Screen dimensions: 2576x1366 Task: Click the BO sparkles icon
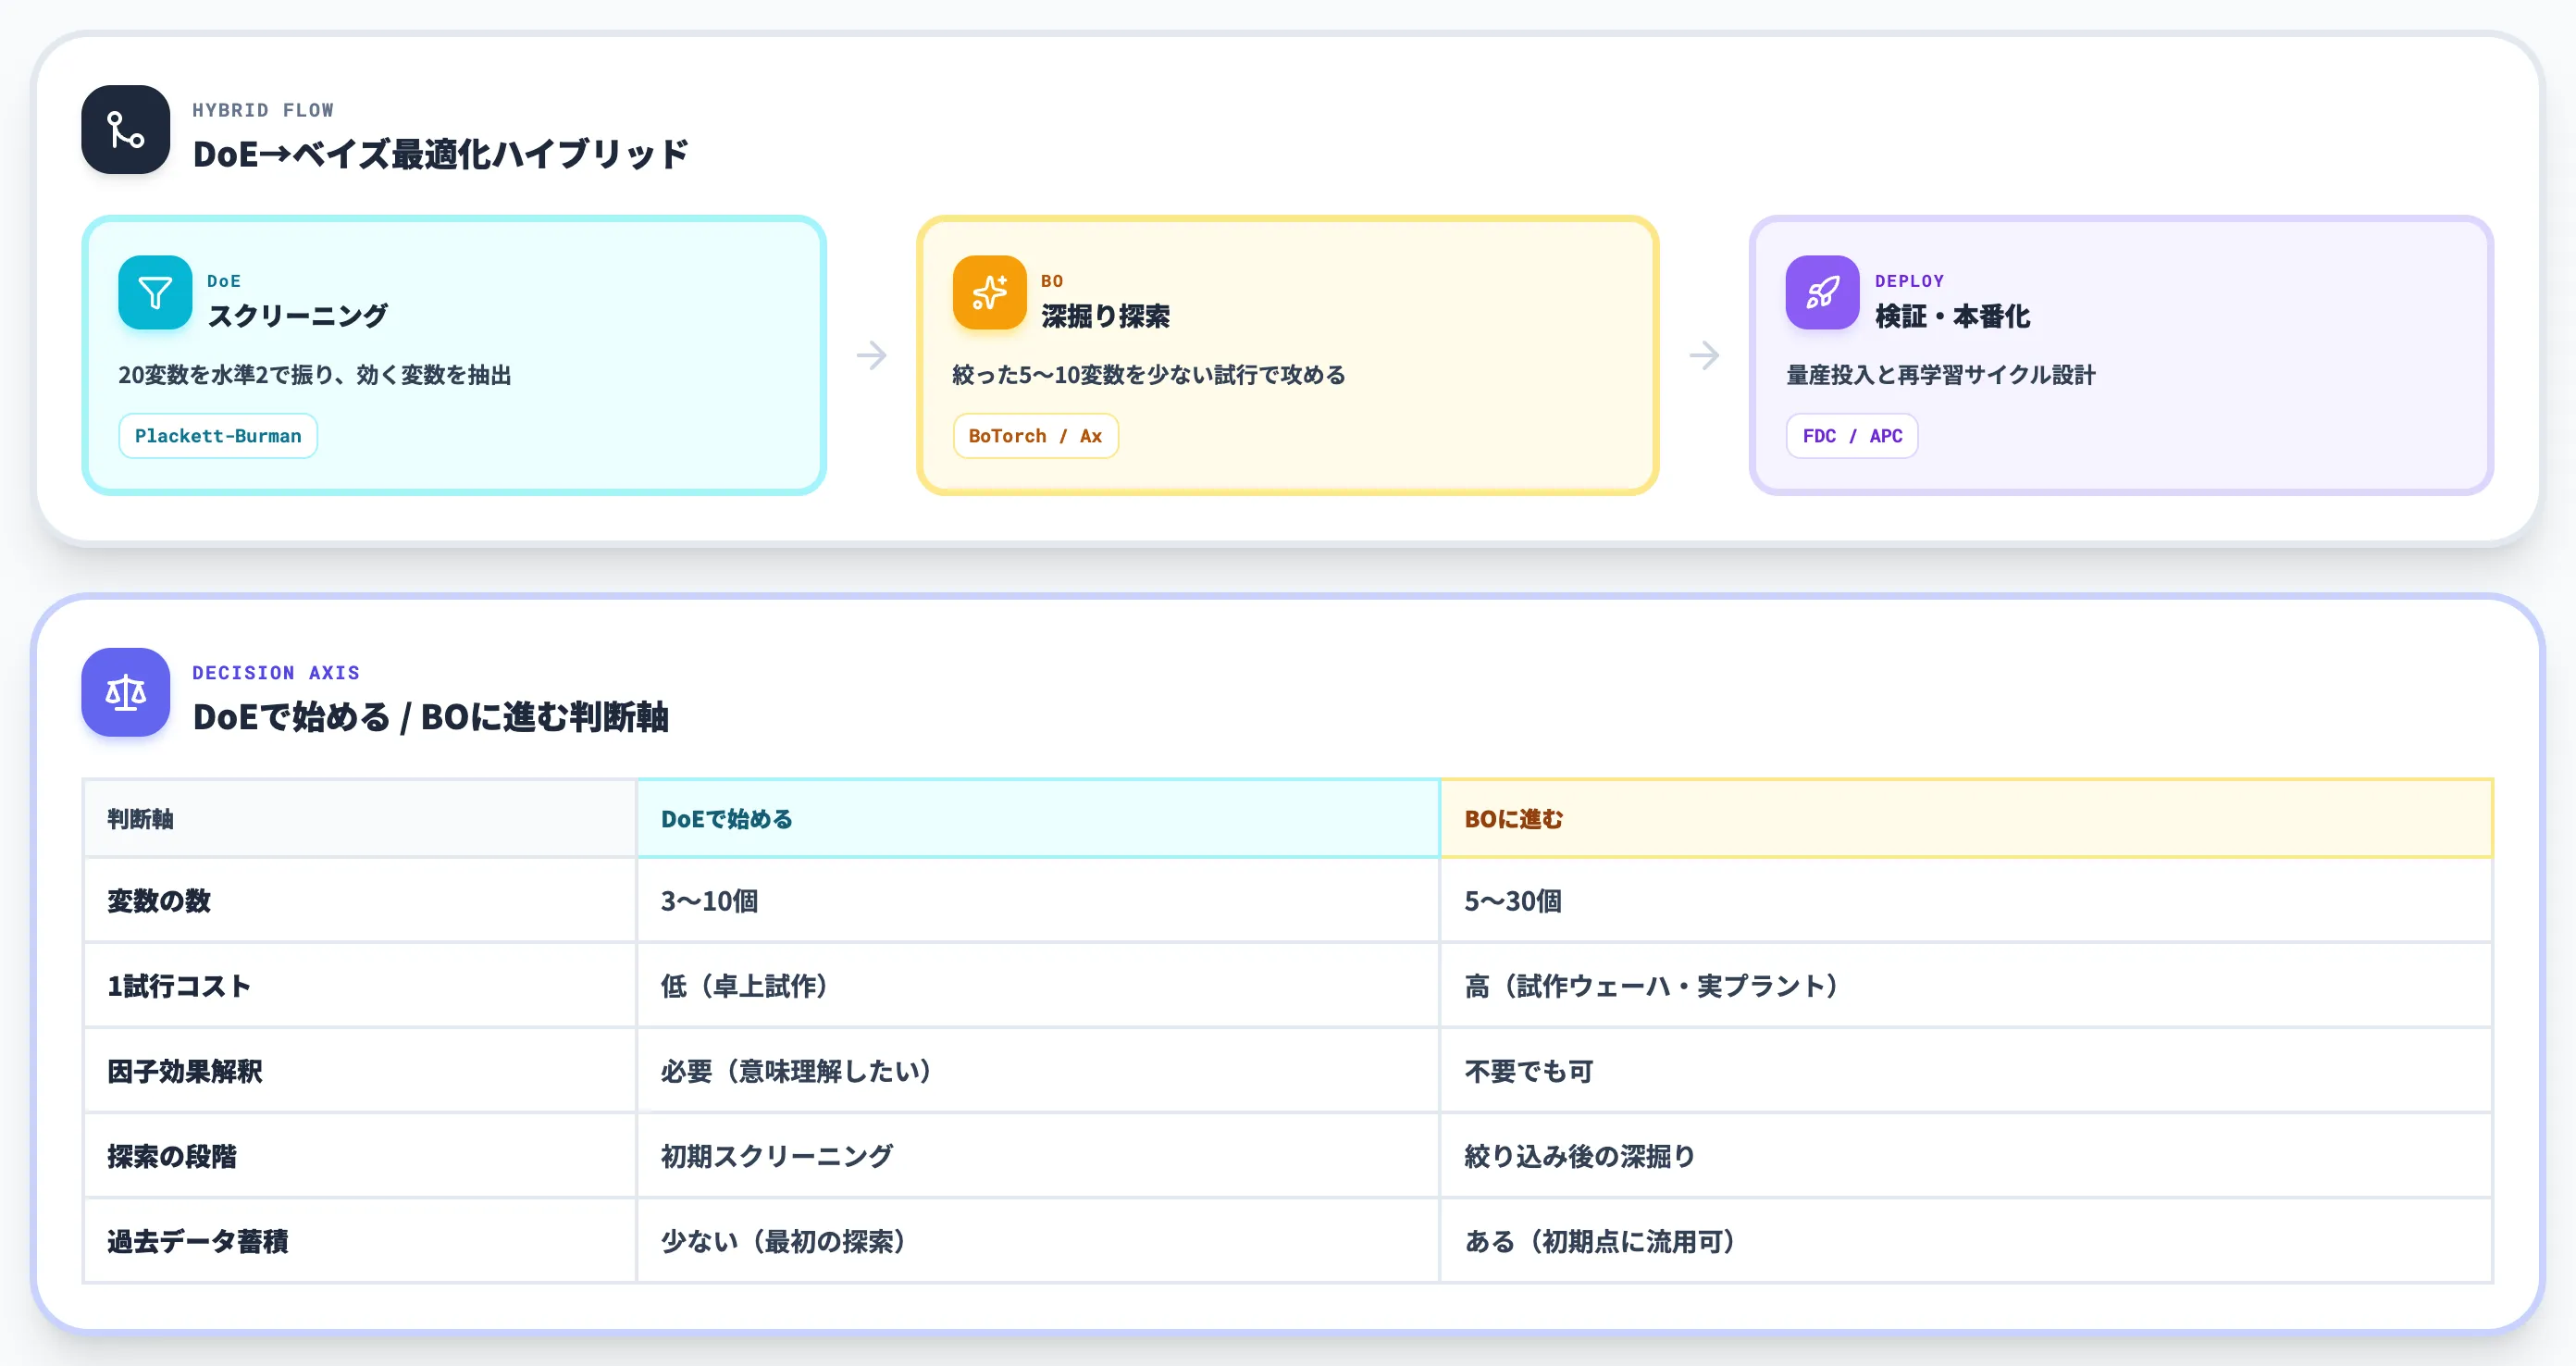pyautogui.click(x=989, y=293)
